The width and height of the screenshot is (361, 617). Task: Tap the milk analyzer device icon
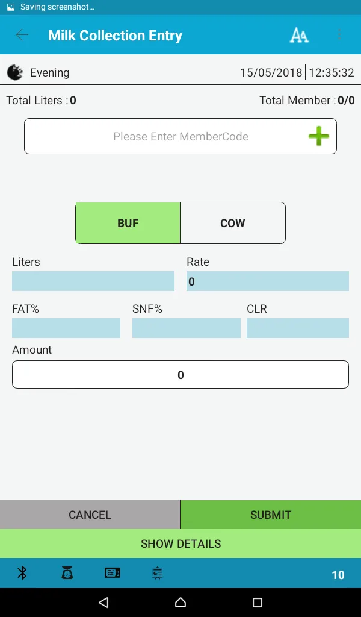[113, 573]
